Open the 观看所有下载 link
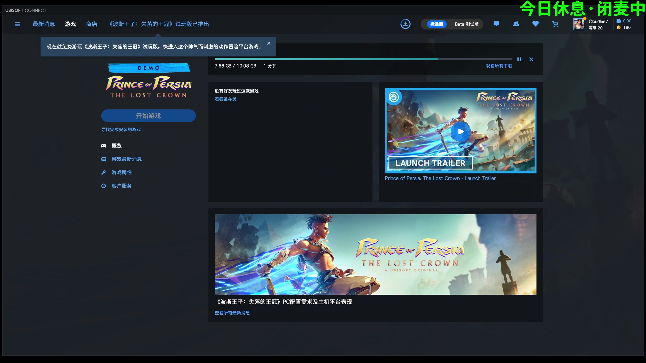This screenshot has height=363, width=646. point(499,66)
